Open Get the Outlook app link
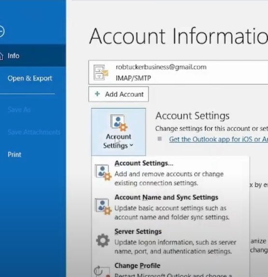 click(218, 139)
